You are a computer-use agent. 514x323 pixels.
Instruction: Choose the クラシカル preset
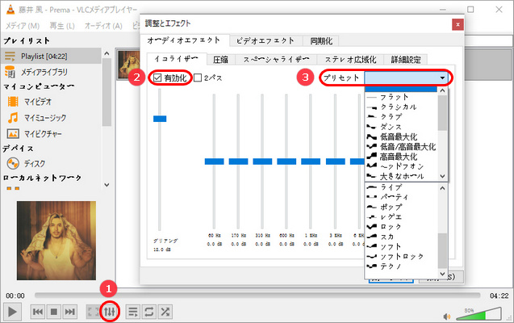(401, 107)
